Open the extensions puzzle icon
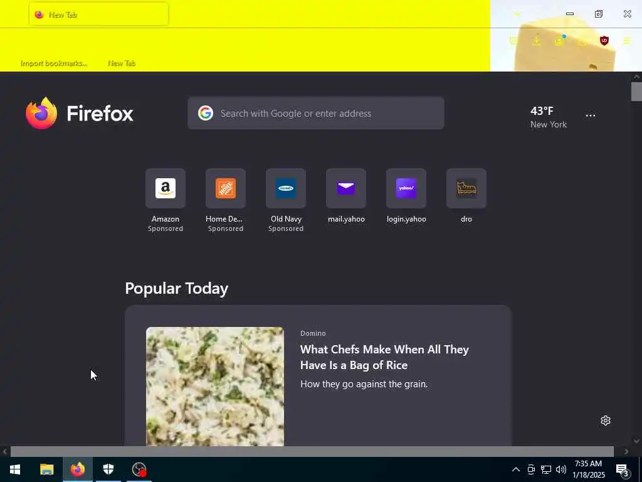This screenshot has height=482, width=642. (x=582, y=41)
